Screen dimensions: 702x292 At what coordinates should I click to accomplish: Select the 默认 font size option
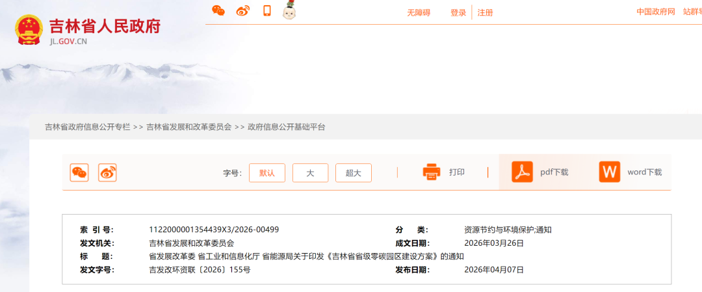pos(267,173)
